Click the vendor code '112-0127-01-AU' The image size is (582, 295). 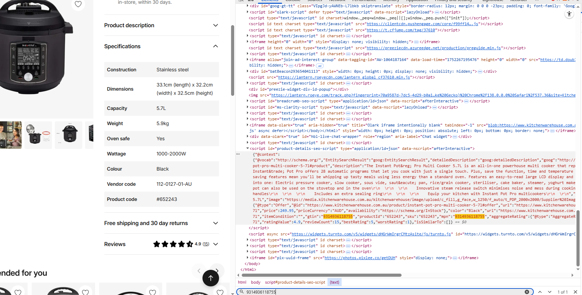pos(174,184)
